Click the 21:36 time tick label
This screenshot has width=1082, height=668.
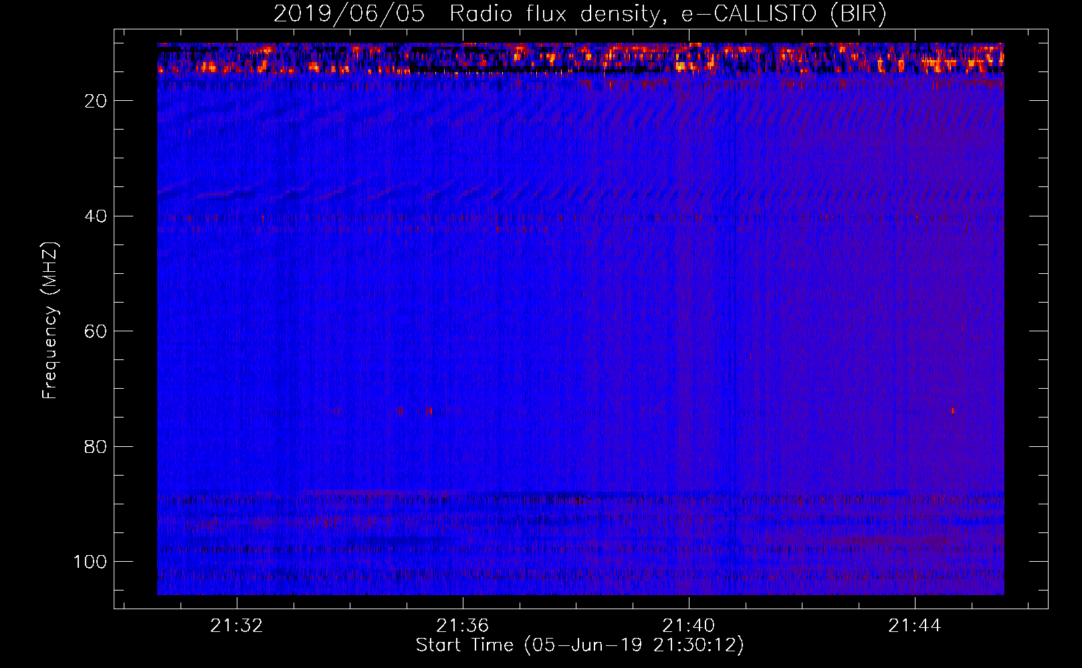[463, 626]
